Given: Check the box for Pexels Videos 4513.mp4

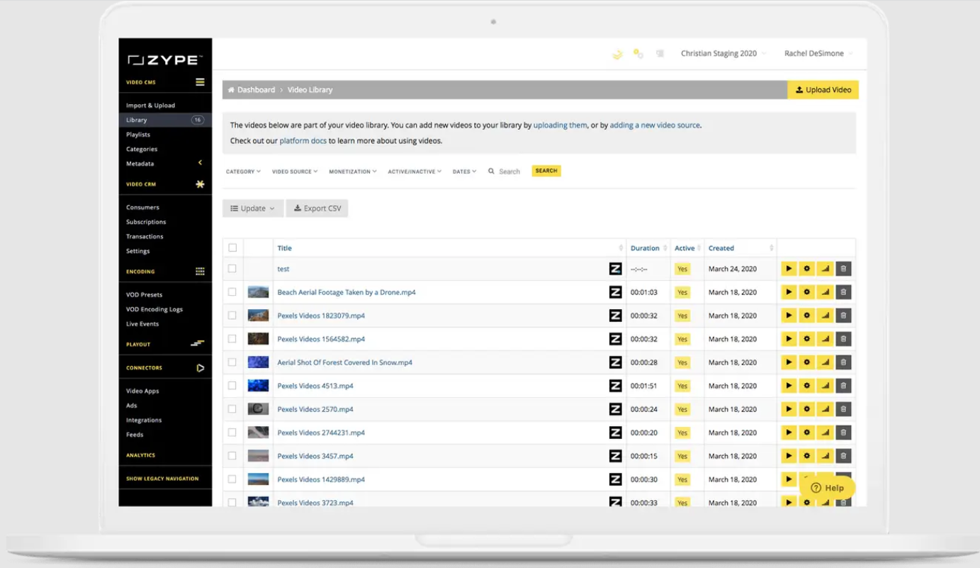Looking at the screenshot, I should click(232, 386).
